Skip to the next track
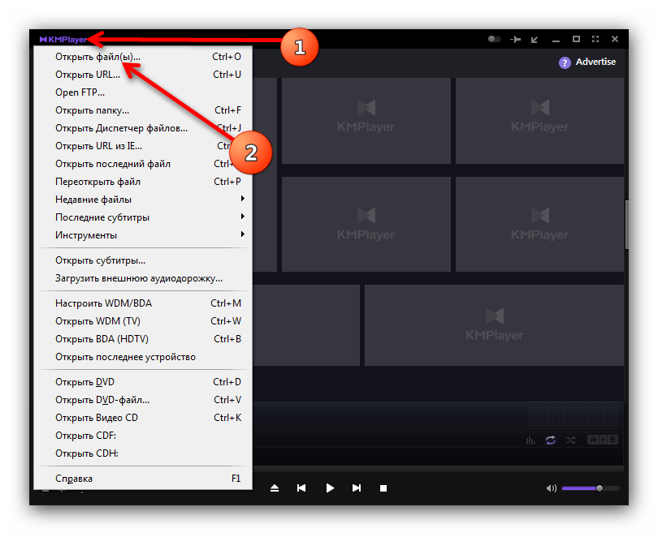The image size is (658, 537). tap(357, 488)
